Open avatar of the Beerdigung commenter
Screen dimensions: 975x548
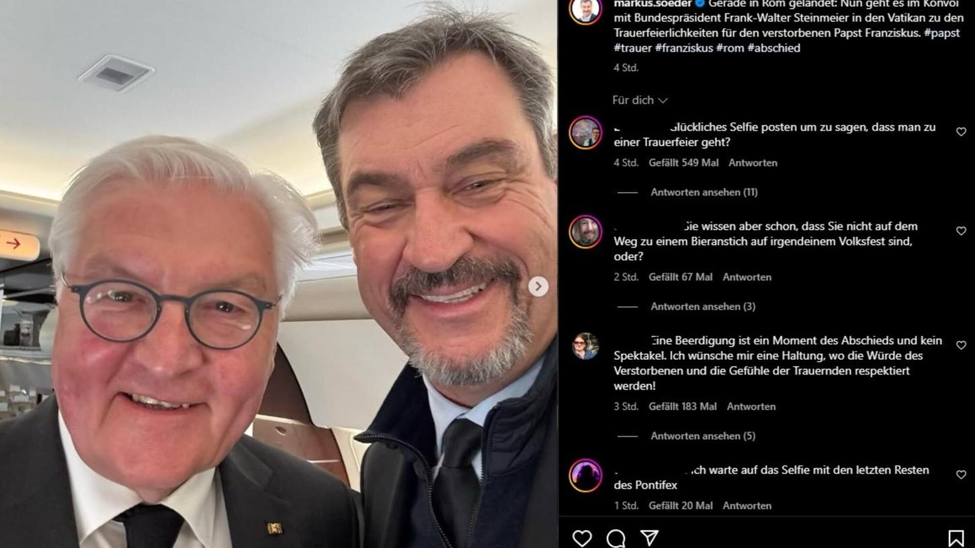[x=586, y=346]
